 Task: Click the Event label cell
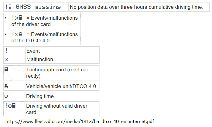pyautogui.click(x=62, y=51)
